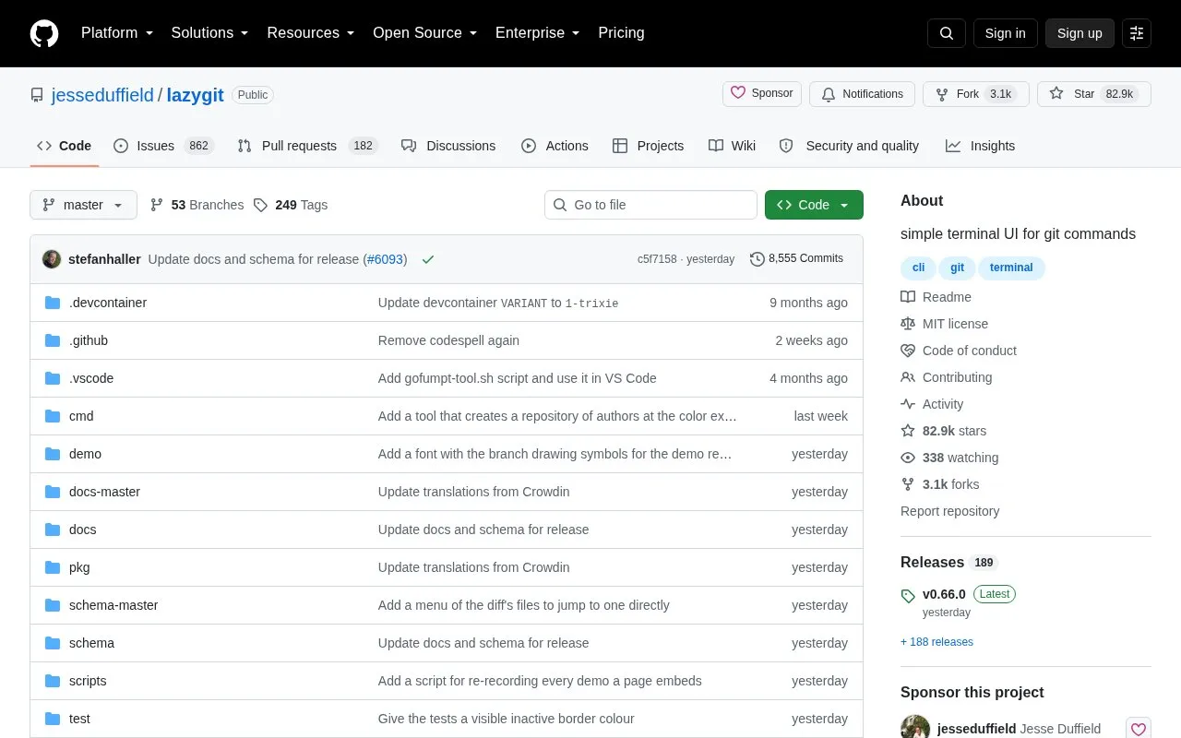Click the Activity pulse icon
Screen dimensions: 1181x738
[908, 404]
